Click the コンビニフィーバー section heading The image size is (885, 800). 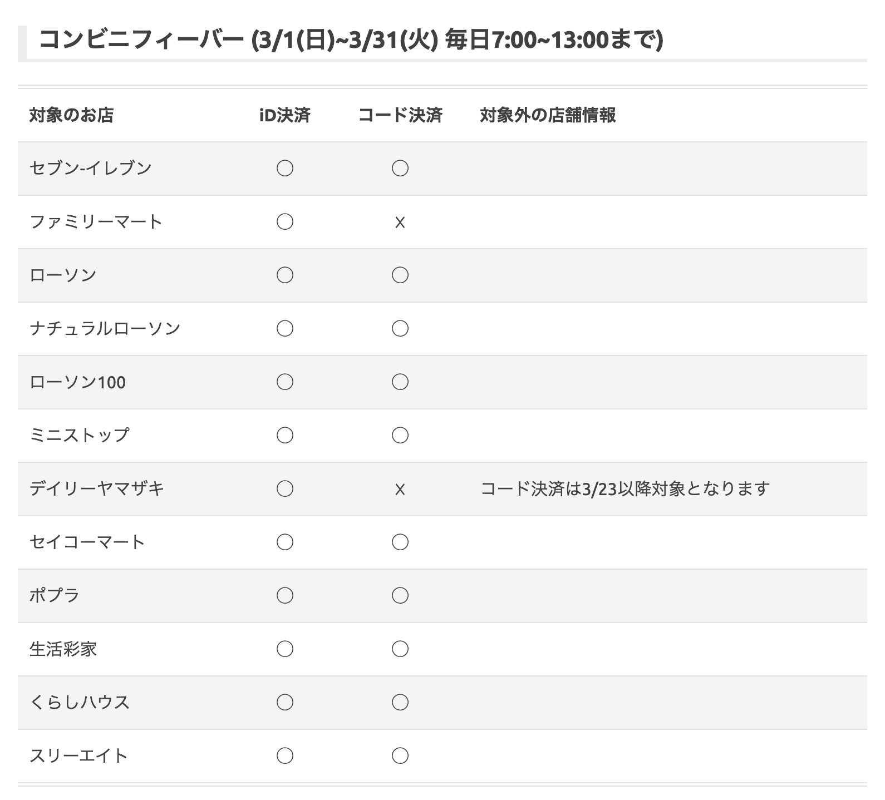coord(351,40)
